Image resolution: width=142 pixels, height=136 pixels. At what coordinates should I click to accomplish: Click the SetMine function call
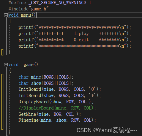tap(50, 114)
